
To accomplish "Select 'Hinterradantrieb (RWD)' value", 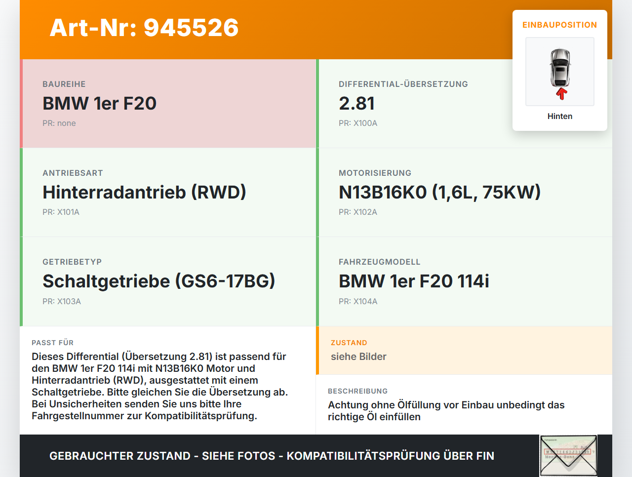I will tap(144, 192).
